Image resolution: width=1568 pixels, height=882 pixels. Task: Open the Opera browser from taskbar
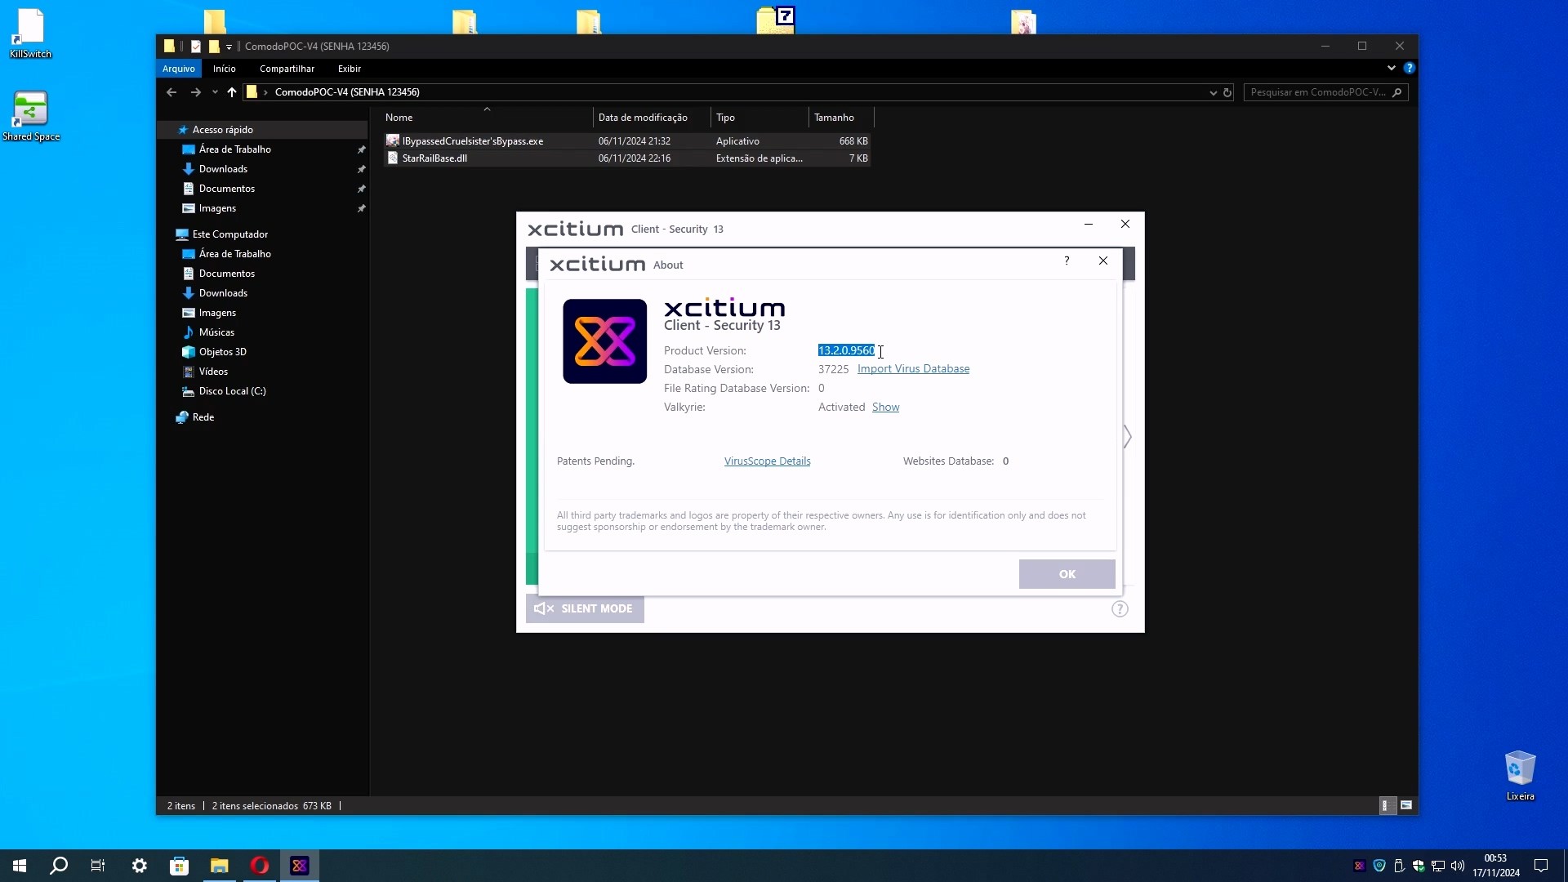point(260,866)
